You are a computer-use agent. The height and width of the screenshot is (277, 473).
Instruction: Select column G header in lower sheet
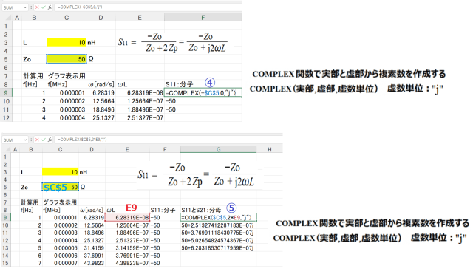(x=219, y=149)
